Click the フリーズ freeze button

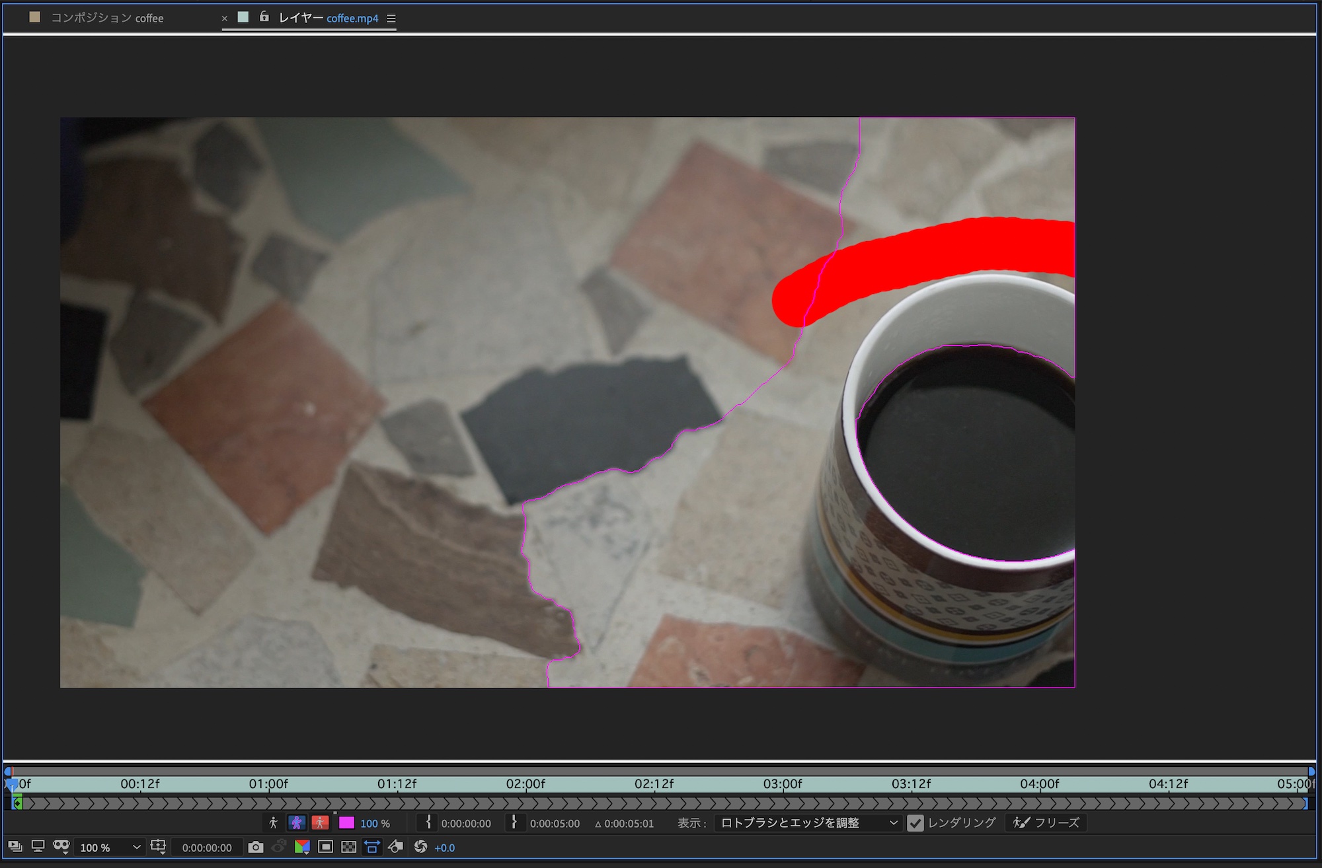point(1046,823)
